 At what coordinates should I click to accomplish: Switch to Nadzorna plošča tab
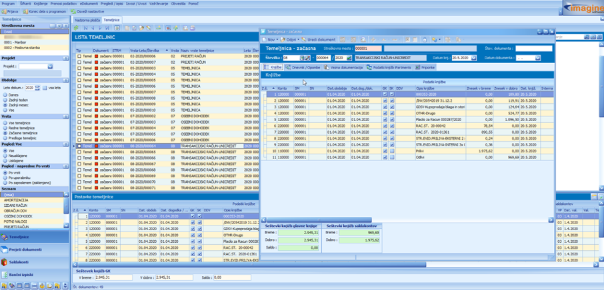(87, 19)
